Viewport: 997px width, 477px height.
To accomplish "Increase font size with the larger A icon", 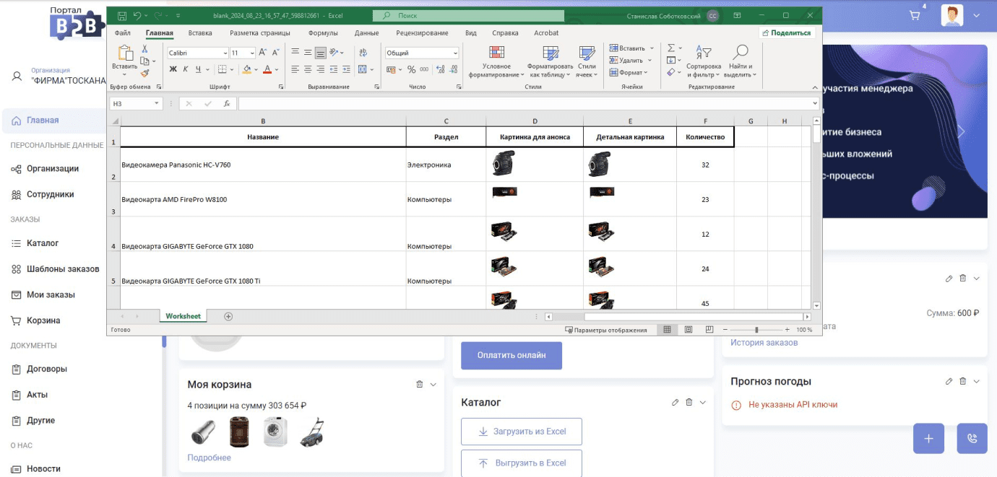I will 263,53.
